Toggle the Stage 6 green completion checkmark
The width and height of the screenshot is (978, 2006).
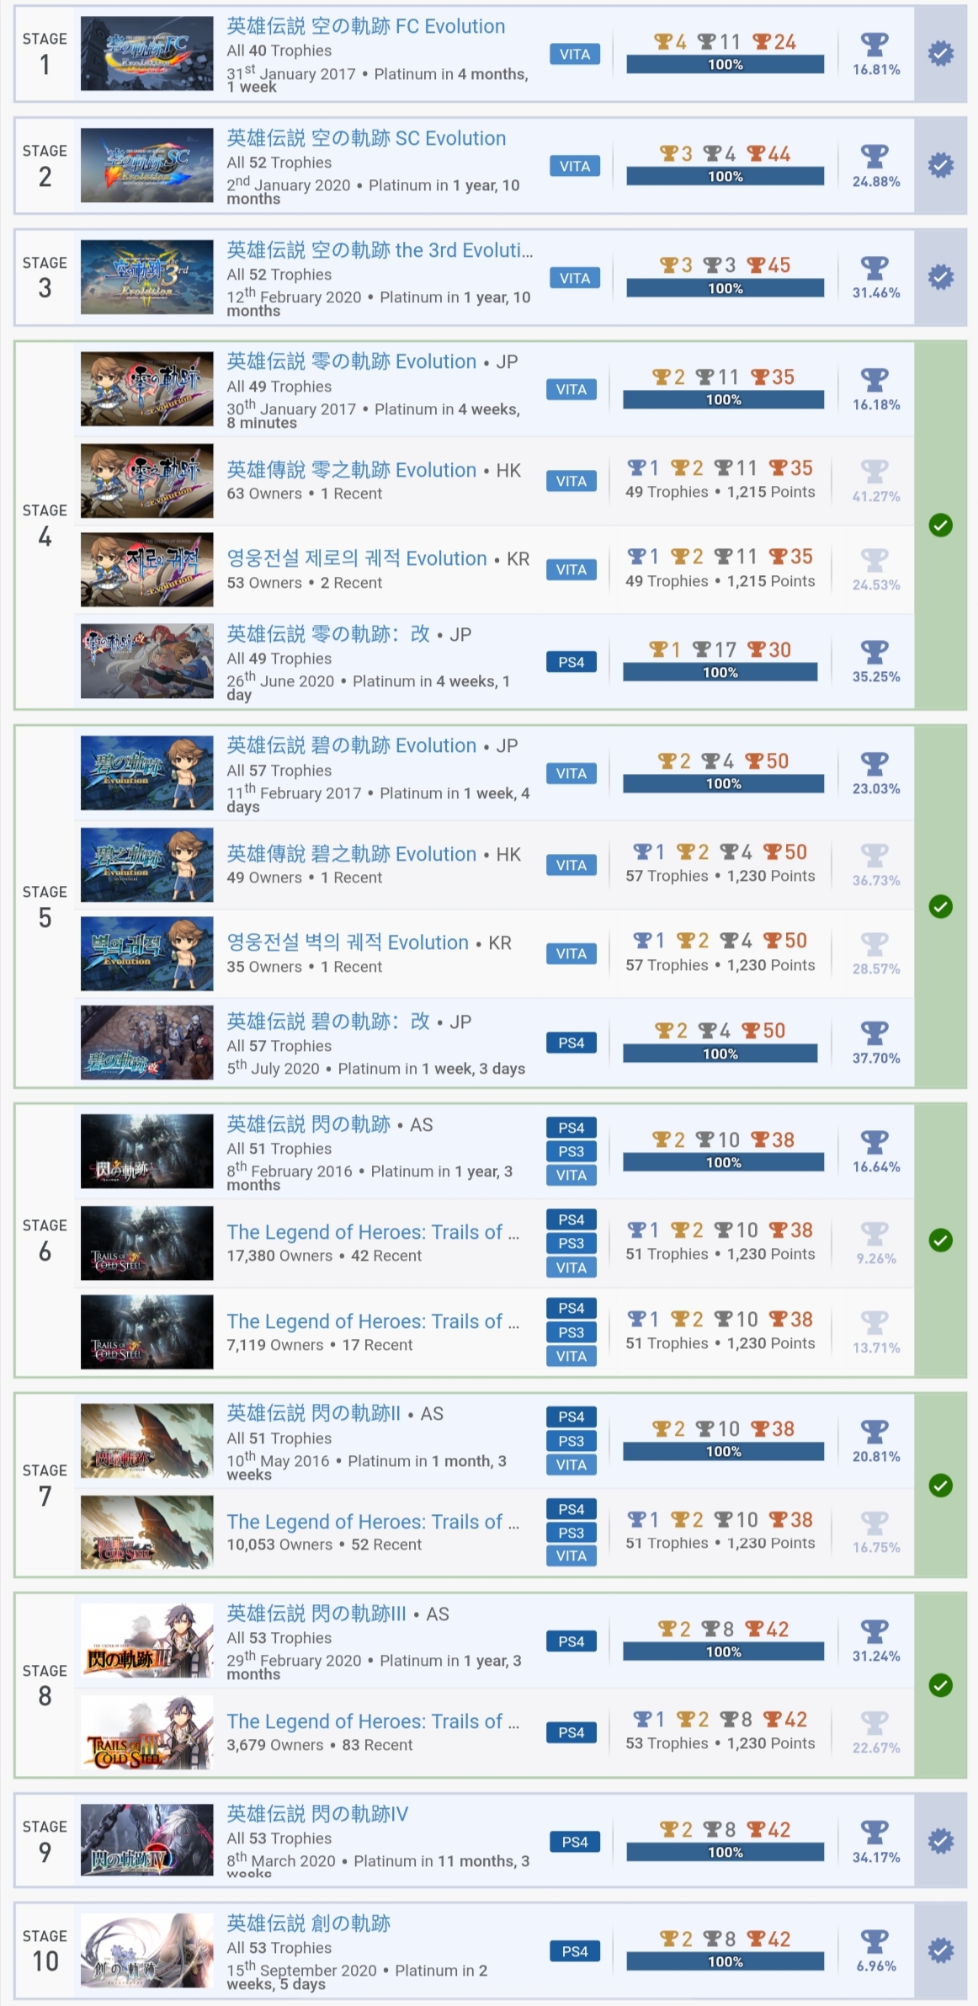[940, 1240]
